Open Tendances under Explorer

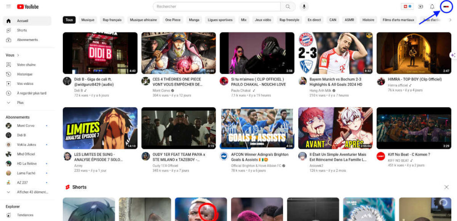(27, 215)
